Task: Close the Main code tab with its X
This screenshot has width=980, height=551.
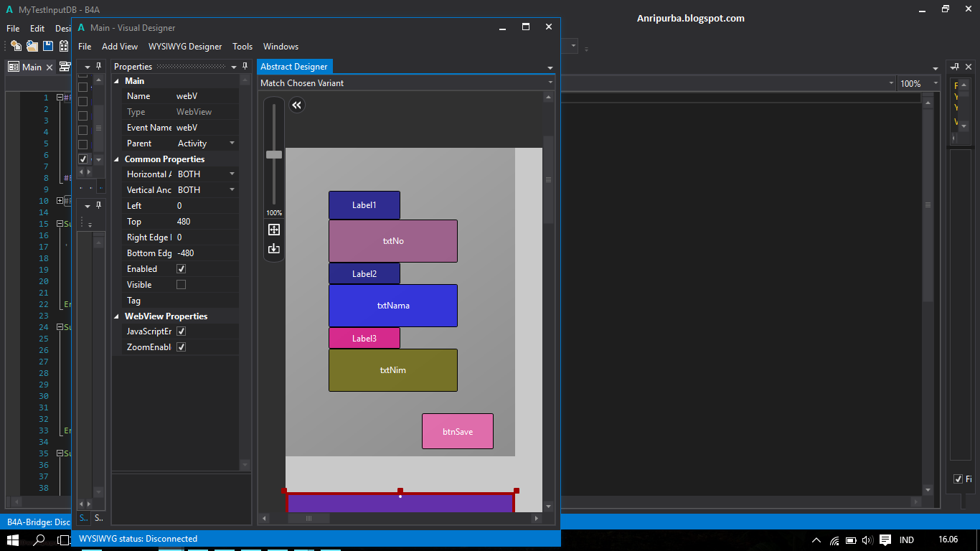Action: click(x=50, y=67)
